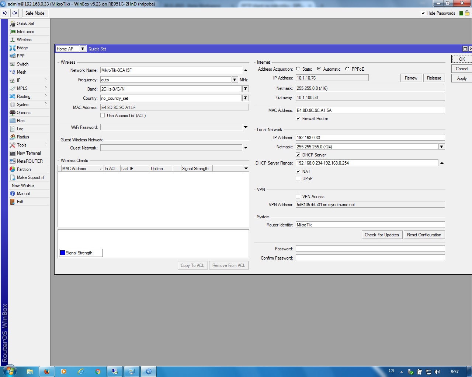Click the Renew button
The width and height of the screenshot is (472, 377).
pyautogui.click(x=411, y=78)
